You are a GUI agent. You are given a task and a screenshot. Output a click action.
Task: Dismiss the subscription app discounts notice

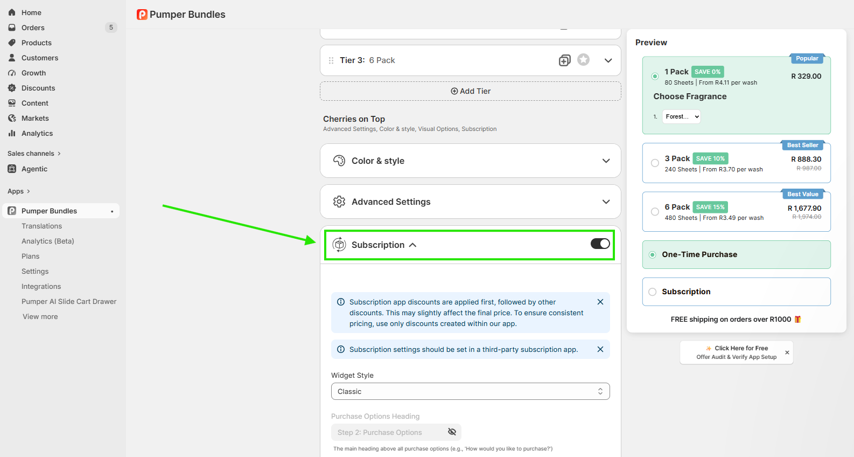[x=600, y=302]
